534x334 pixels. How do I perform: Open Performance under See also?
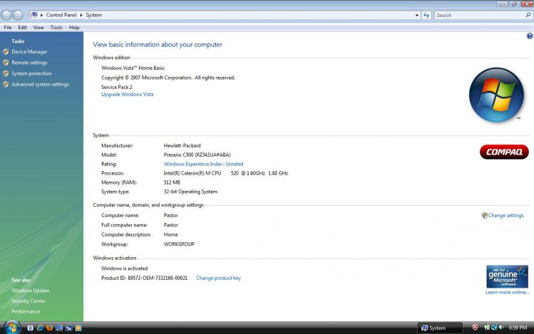26,311
